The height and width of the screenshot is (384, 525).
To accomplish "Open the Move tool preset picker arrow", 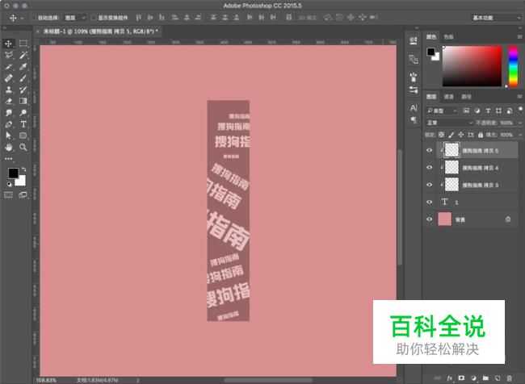I will 22,18.
